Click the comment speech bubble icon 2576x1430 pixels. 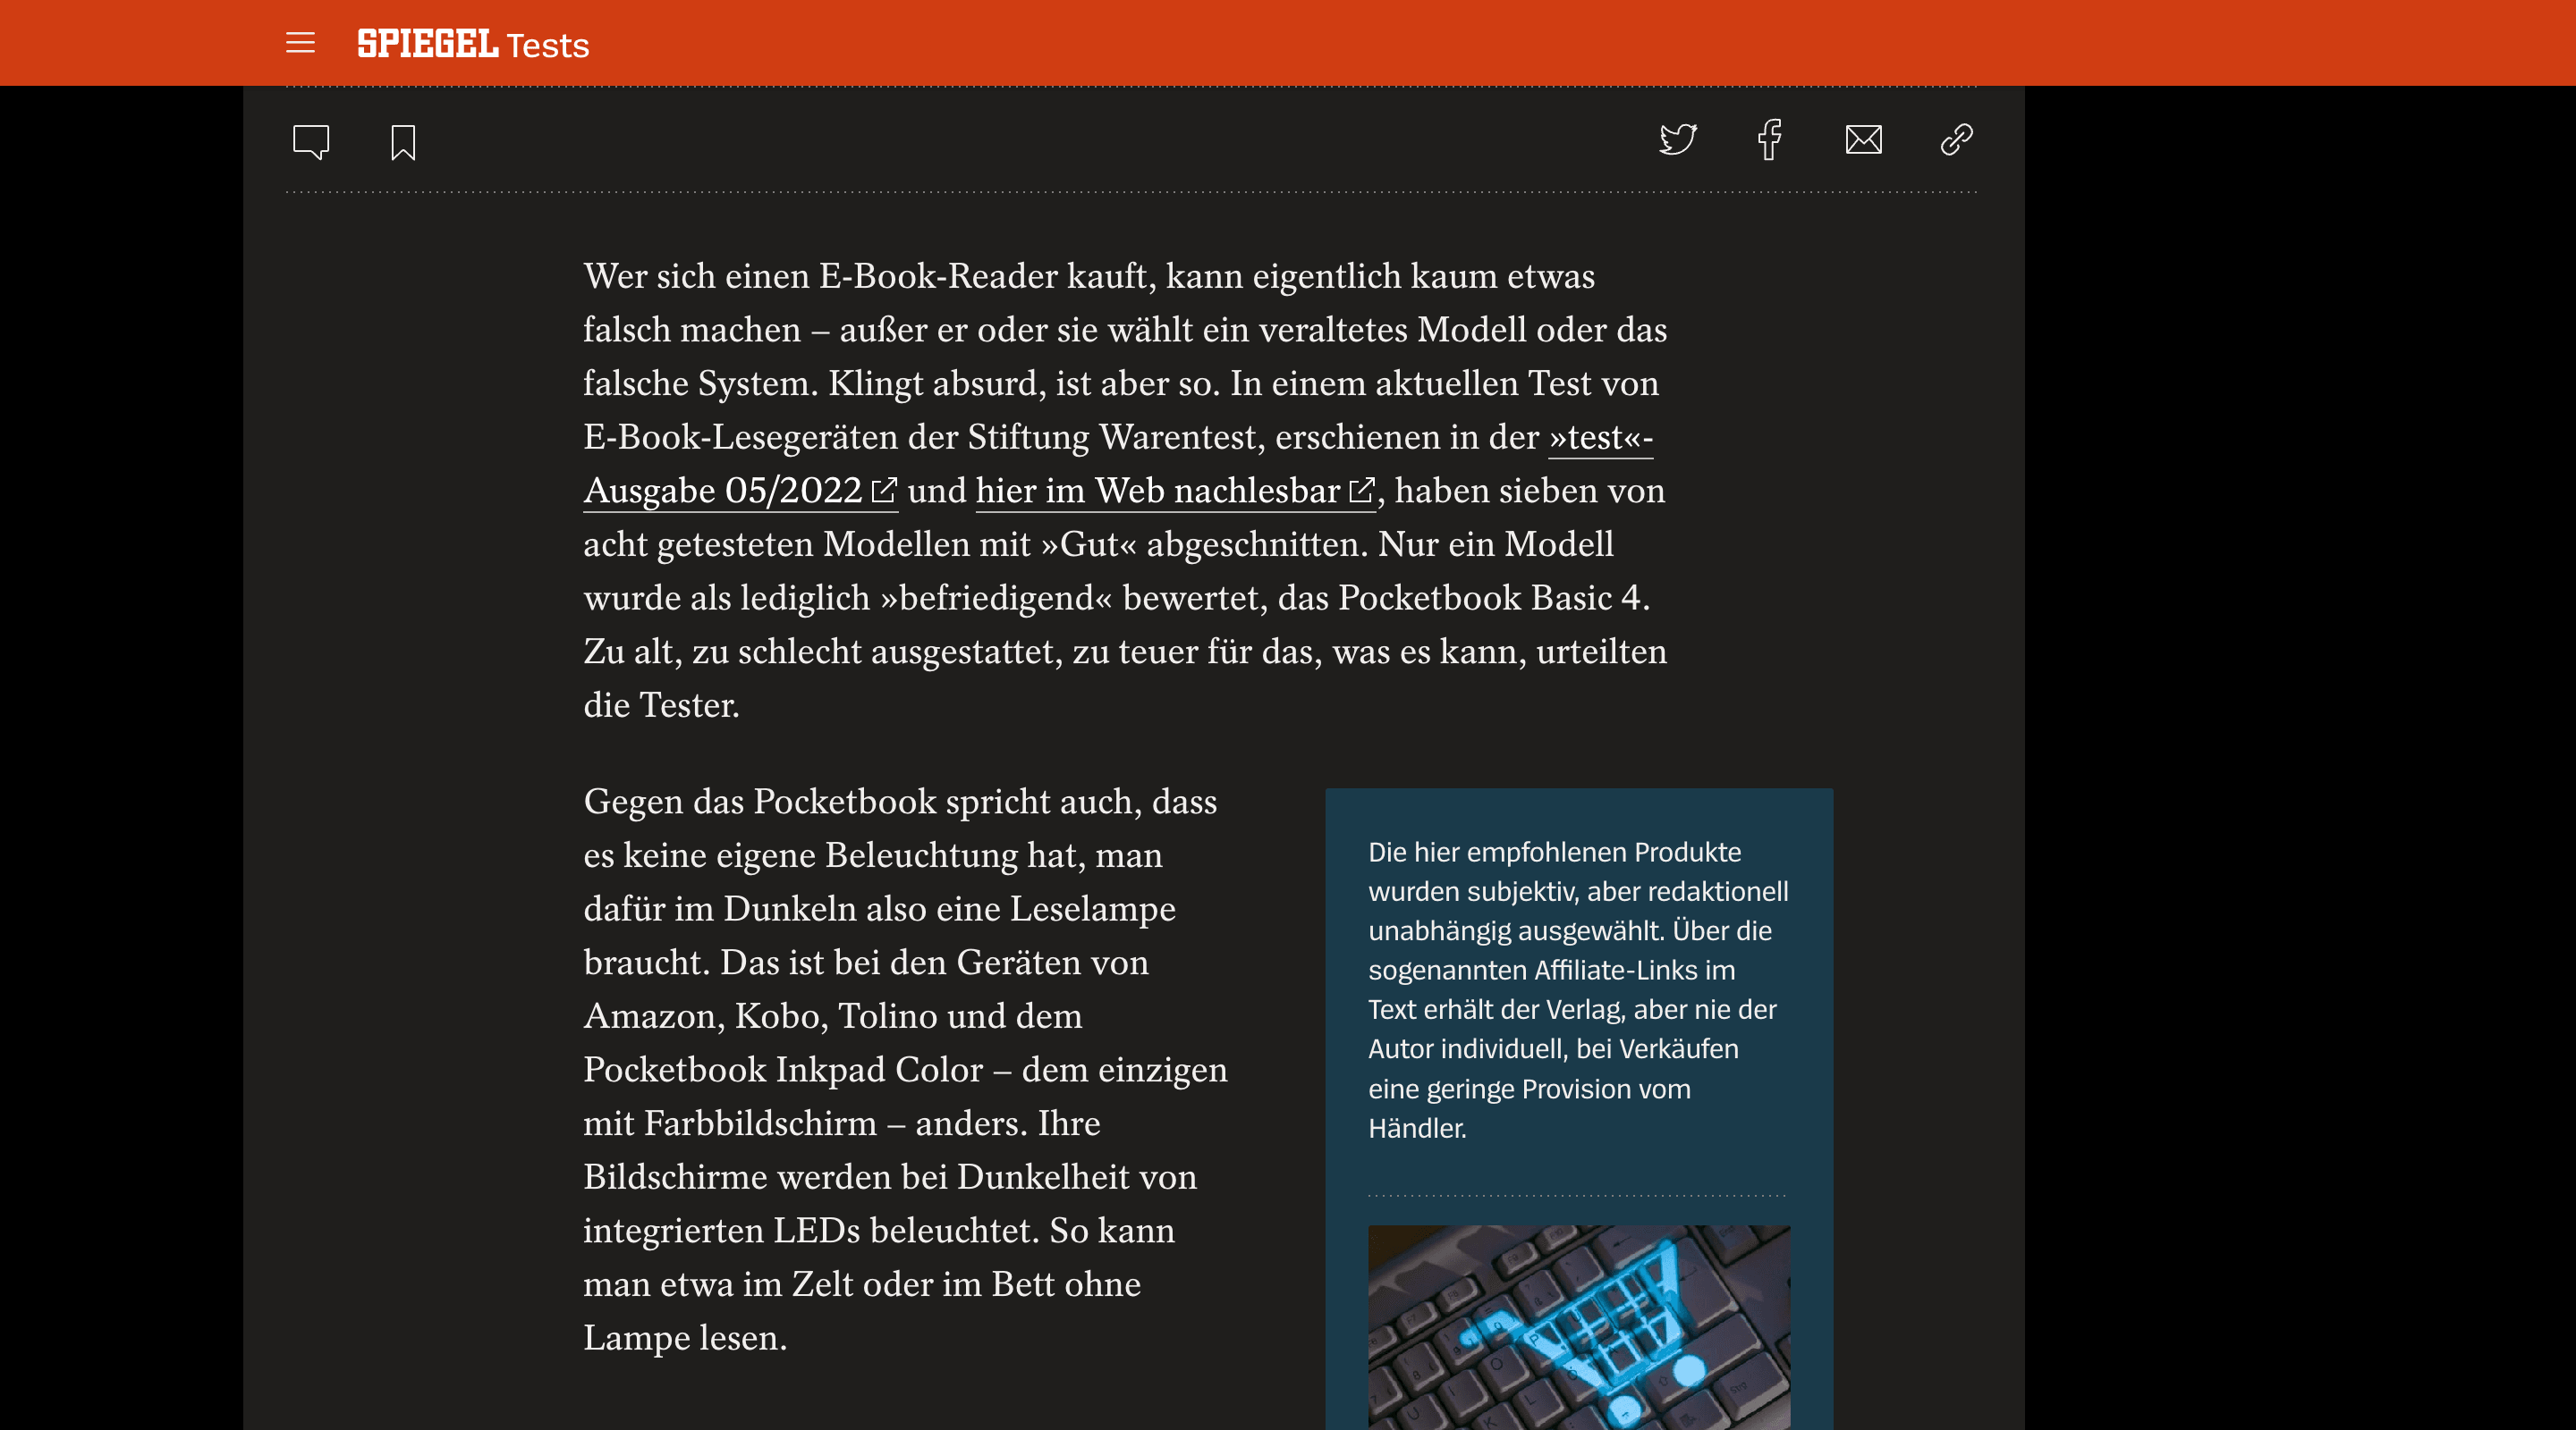(312, 139)
